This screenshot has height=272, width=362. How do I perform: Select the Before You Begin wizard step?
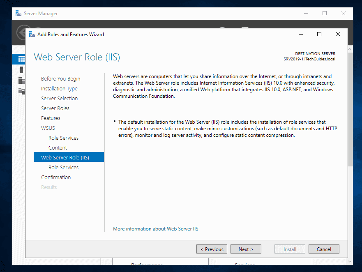(x=60, y=78)
